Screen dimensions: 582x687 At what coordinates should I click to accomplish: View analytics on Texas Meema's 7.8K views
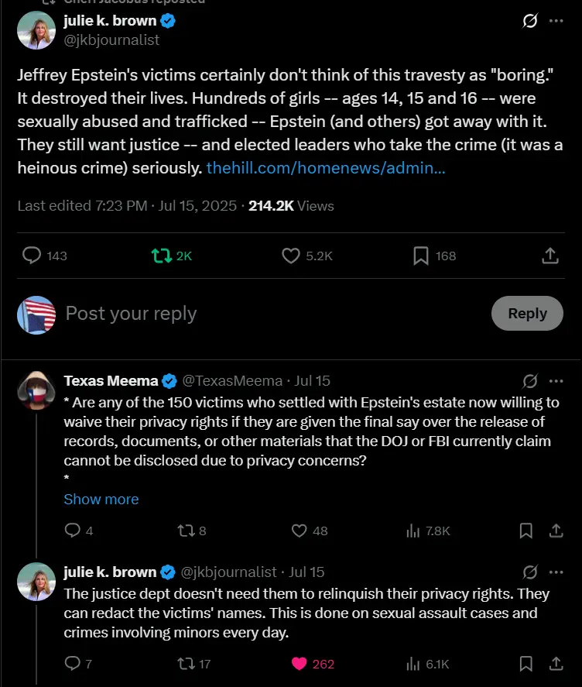point(413,531)
